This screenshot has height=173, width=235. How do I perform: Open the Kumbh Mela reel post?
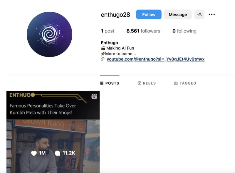[53, 132]
